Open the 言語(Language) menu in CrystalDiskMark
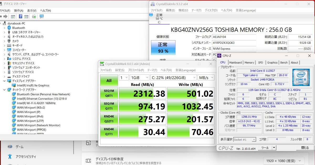Screen dimensions: 315x165 186,70
